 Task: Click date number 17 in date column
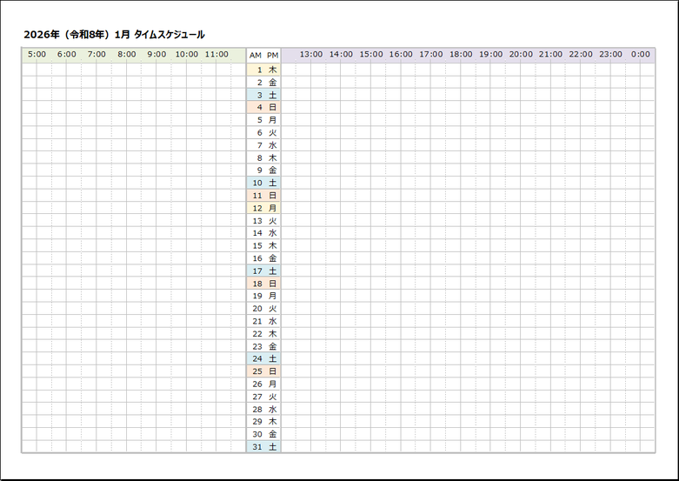click(257, 271)
